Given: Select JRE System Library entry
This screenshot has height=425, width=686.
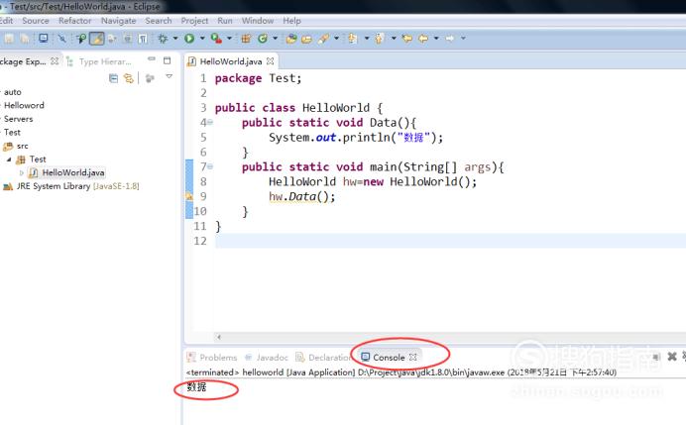Looking at the screenshot, I should tap(78, 186).
